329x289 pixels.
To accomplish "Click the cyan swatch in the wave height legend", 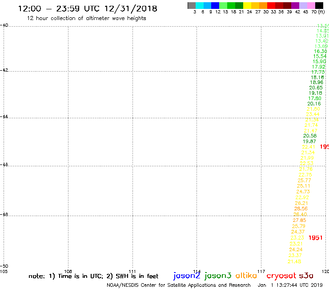I will pos(200,5).
